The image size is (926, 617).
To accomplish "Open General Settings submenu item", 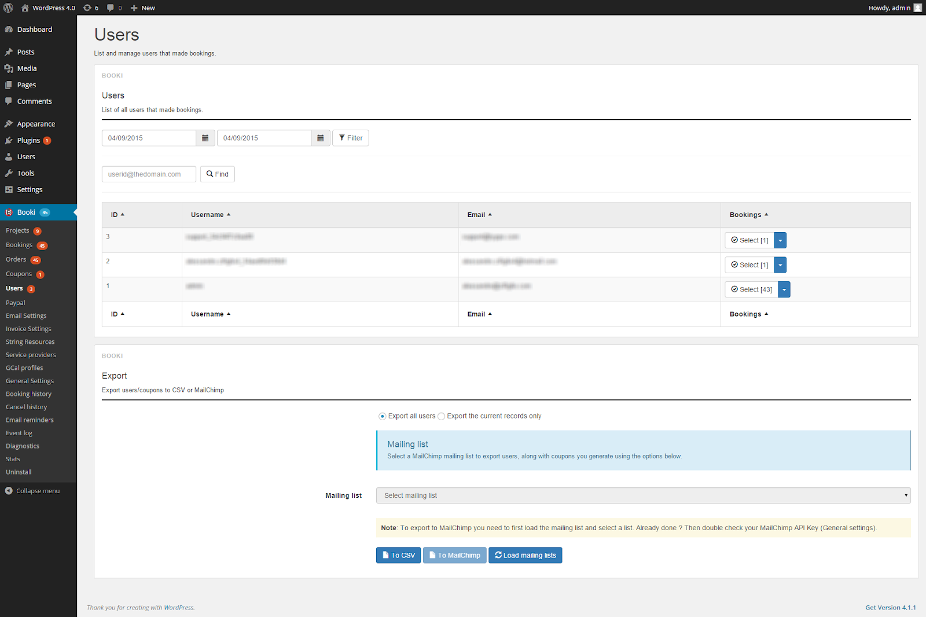I will 30,381.
